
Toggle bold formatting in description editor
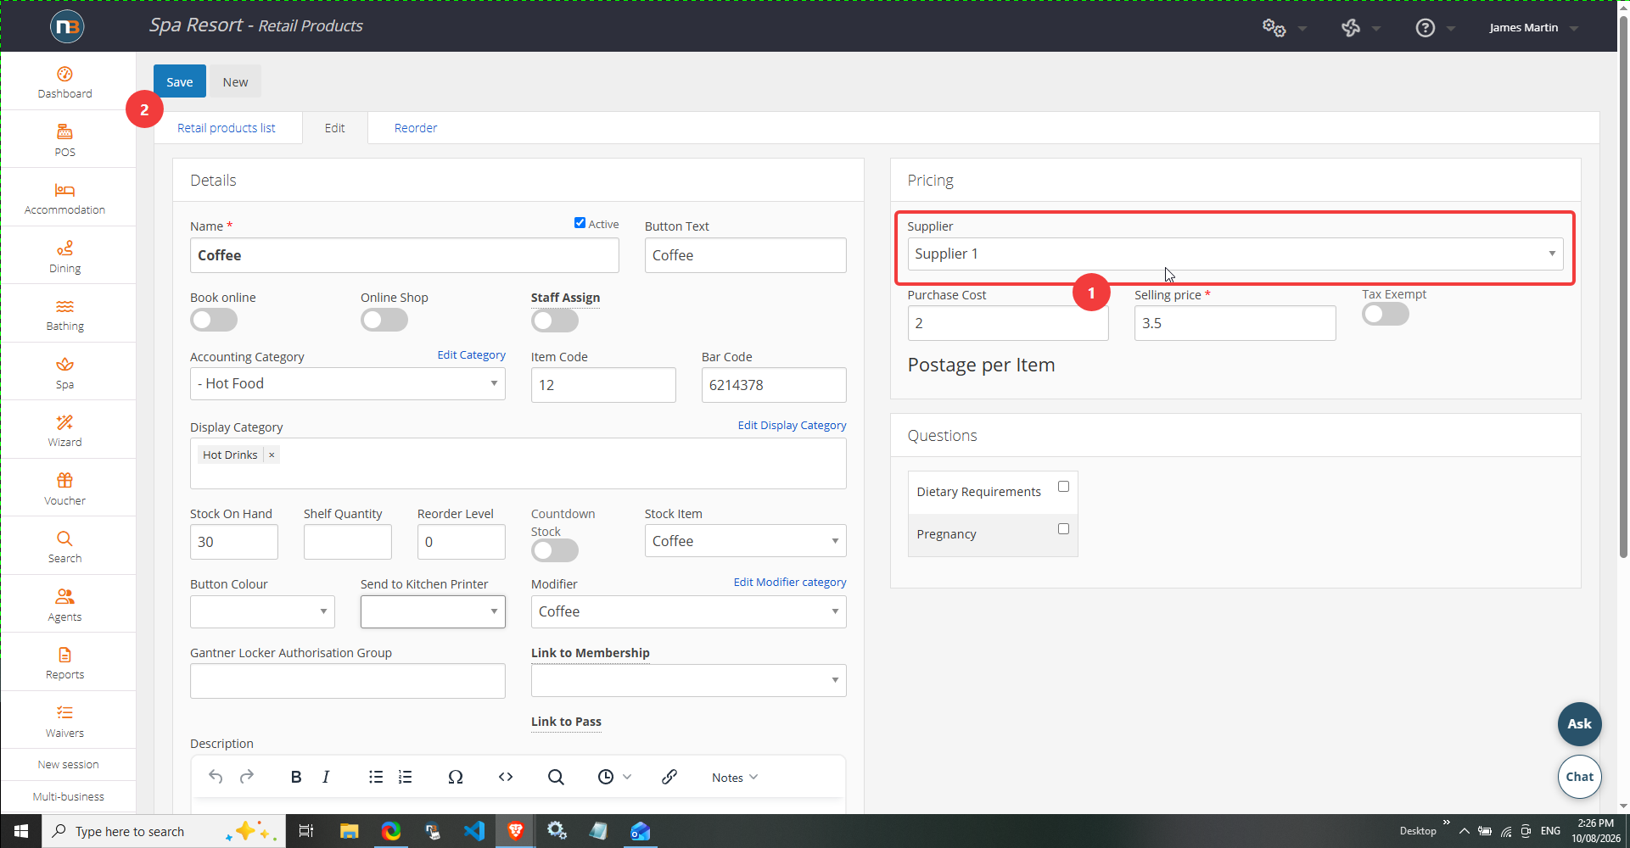296,777
